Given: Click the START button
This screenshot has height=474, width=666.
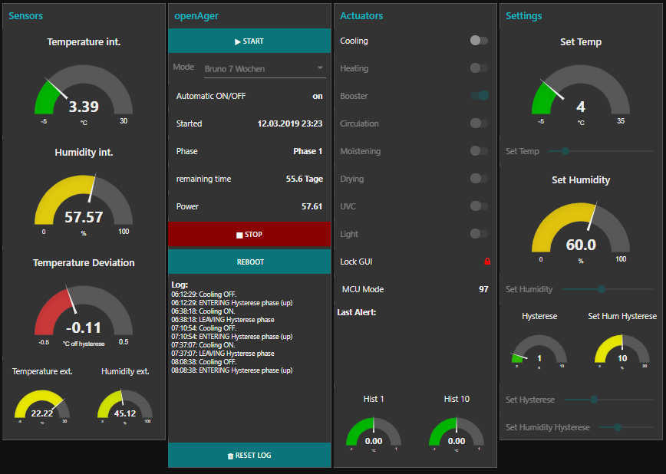Looking at the screenshot, I should pyautogui.click(x=249, y=41).
